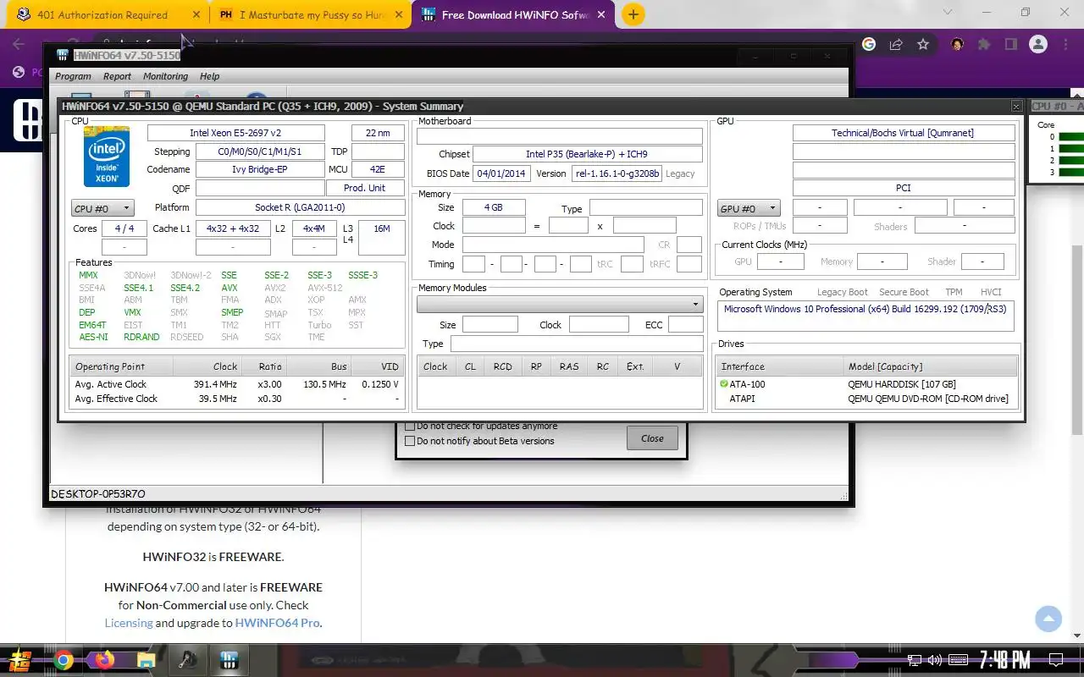Click the Core 0 usage bar

(x=1070, y=137)
